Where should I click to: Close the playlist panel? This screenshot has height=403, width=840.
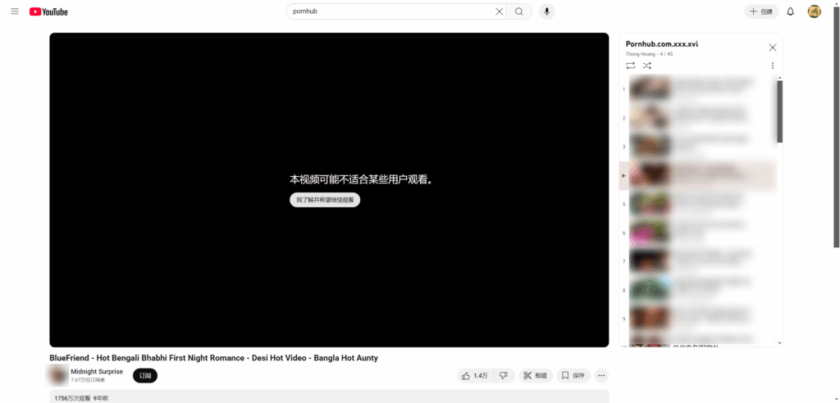pyautogui.click(x=772, y=48)
